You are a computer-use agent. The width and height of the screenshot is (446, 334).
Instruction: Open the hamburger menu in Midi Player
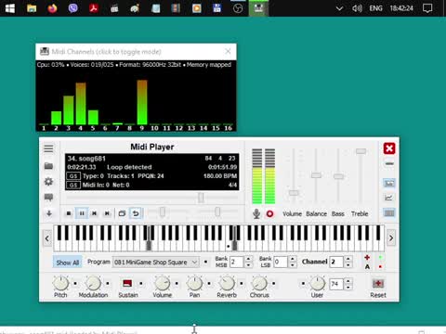tap(48, 148)
